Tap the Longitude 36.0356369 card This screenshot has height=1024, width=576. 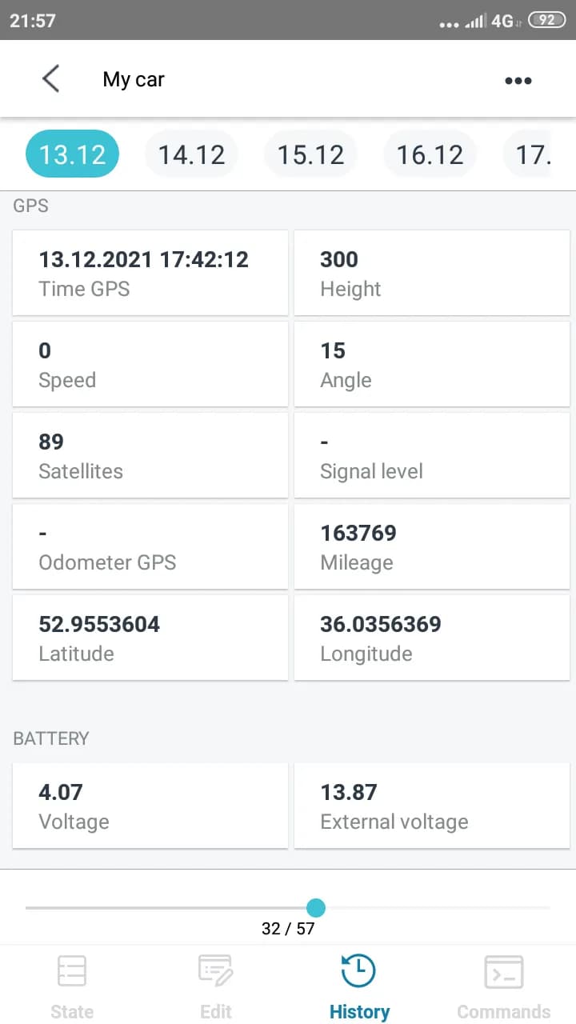coord(432,638)
